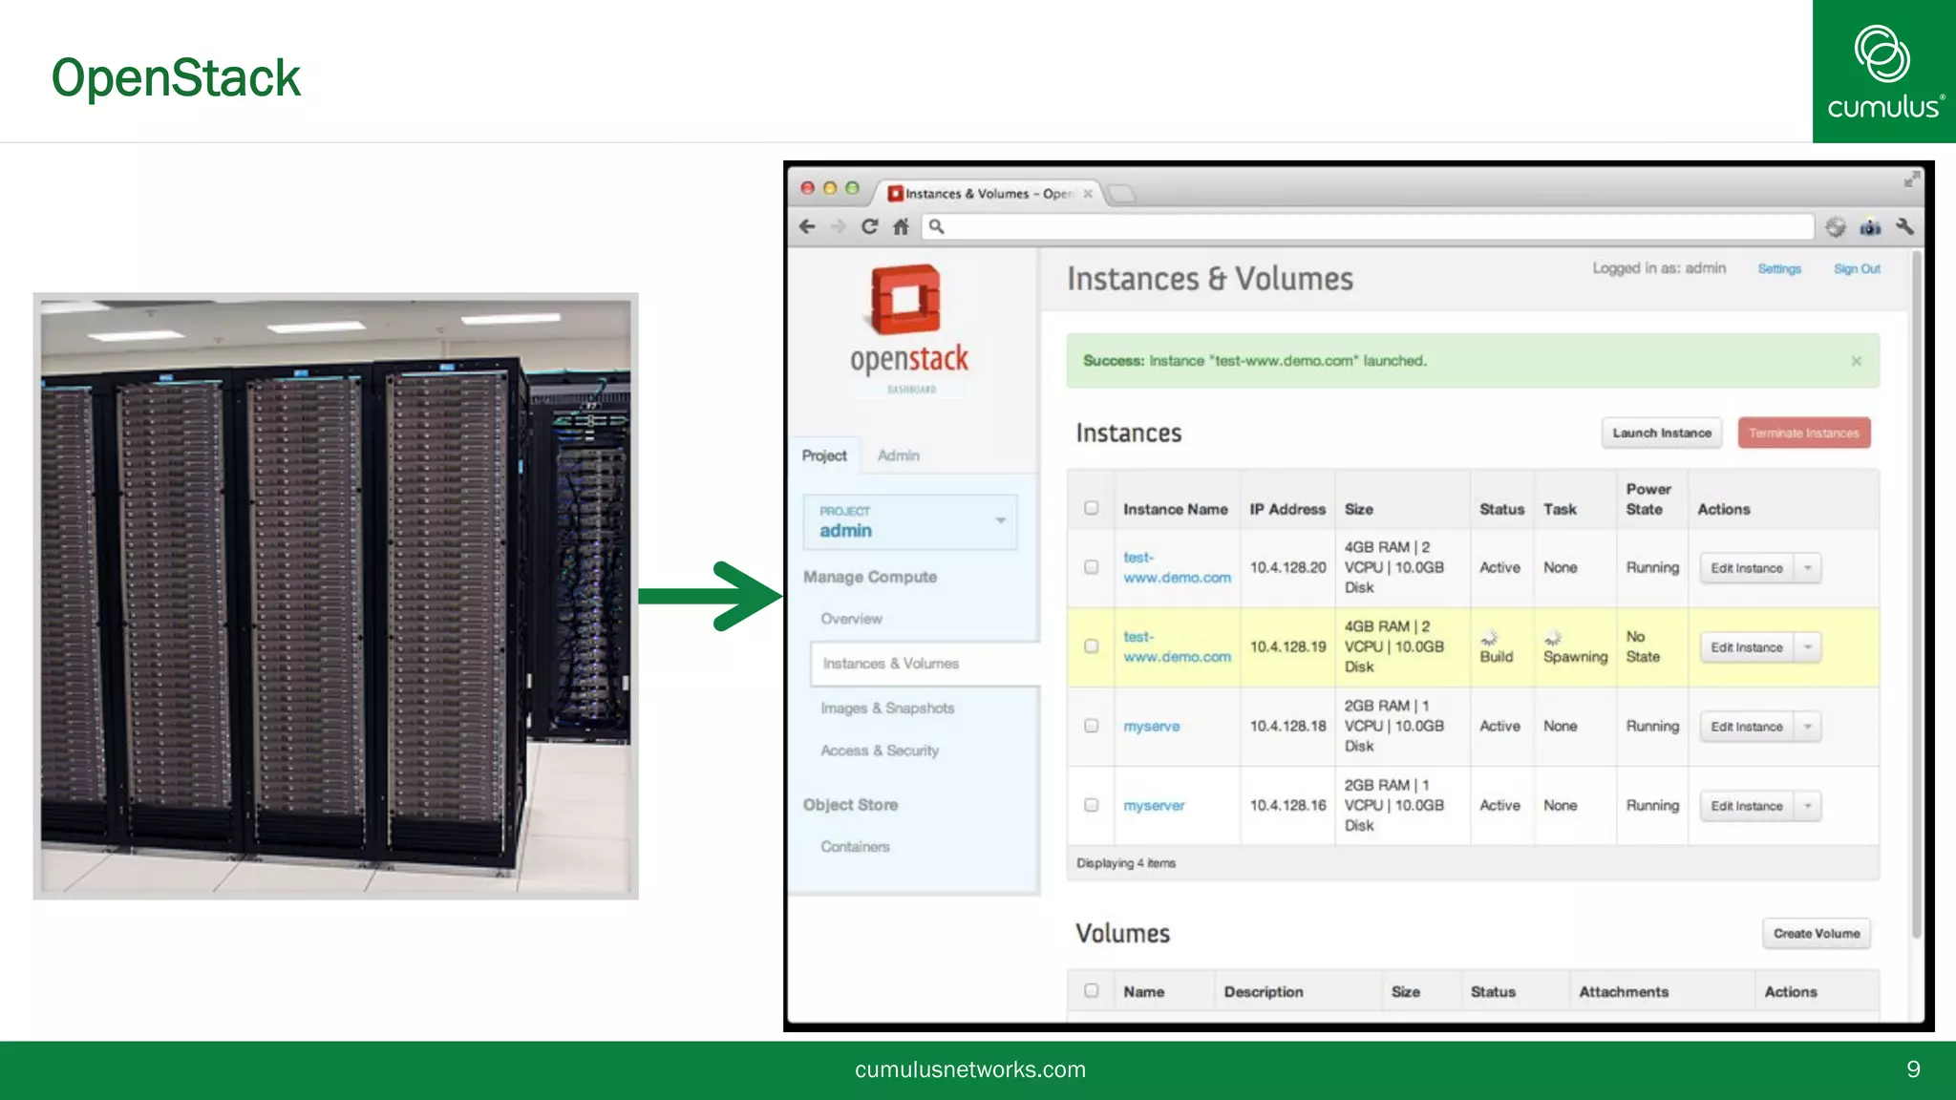
Task: Click the OpenStack logo in sidebar
Action: pos(908,329)
